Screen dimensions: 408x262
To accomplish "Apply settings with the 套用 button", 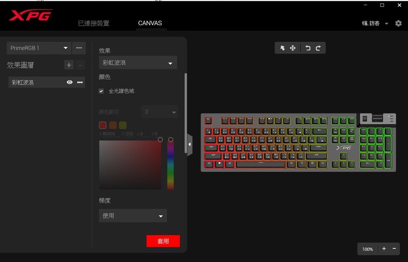I will (163, 241).
